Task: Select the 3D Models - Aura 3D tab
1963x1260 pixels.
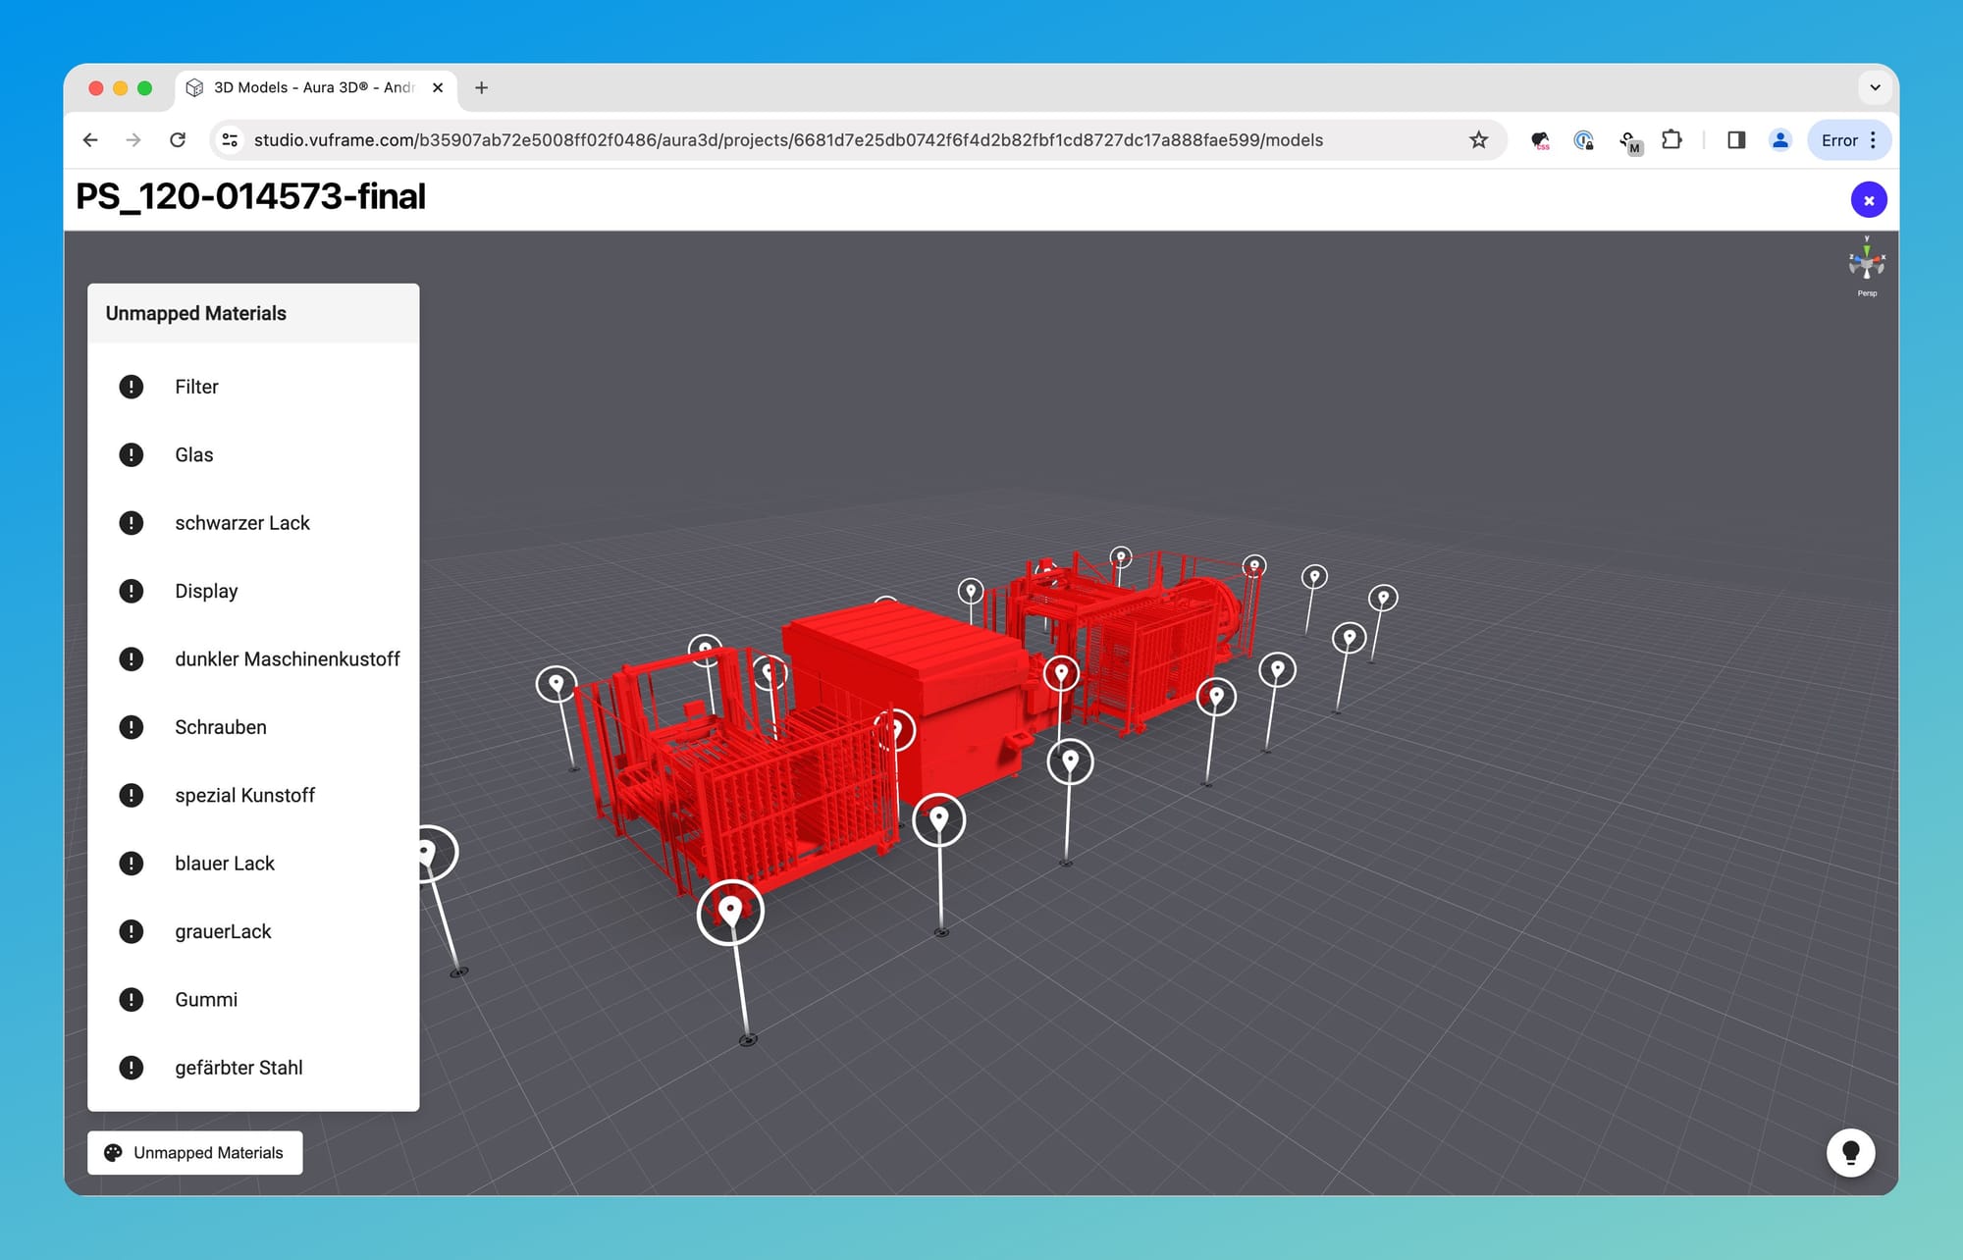Action: click(x=315, y=87)
